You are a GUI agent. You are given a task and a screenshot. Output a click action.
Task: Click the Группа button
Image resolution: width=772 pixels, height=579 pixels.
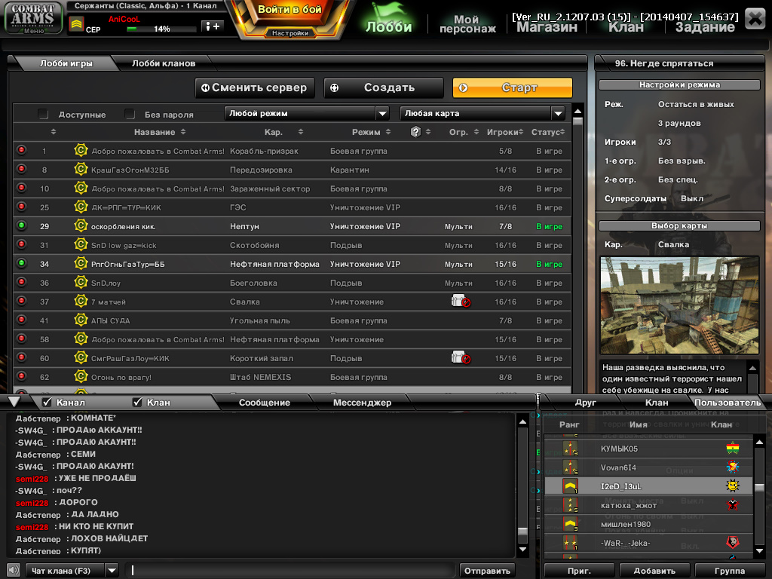730,571
